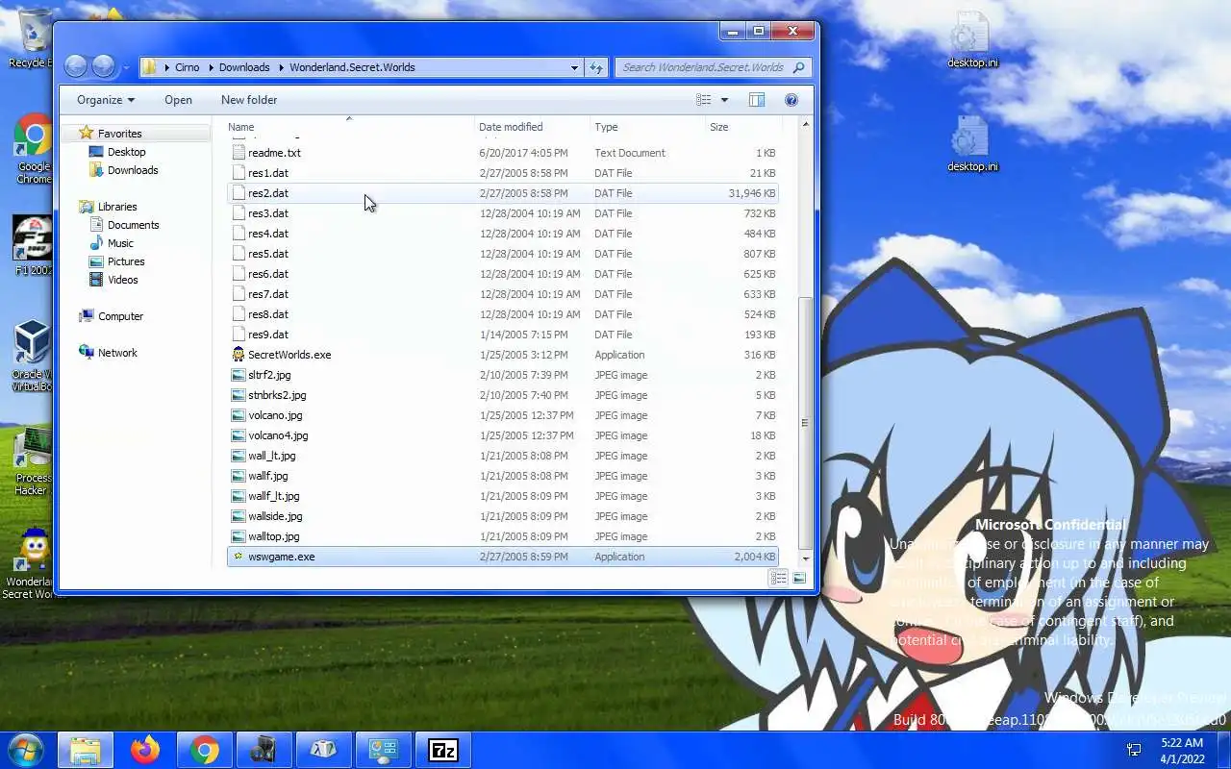The image size is (1231, 769).
Task: Expand the Downloads breadcrumb arrow
Action: point(280,67)
